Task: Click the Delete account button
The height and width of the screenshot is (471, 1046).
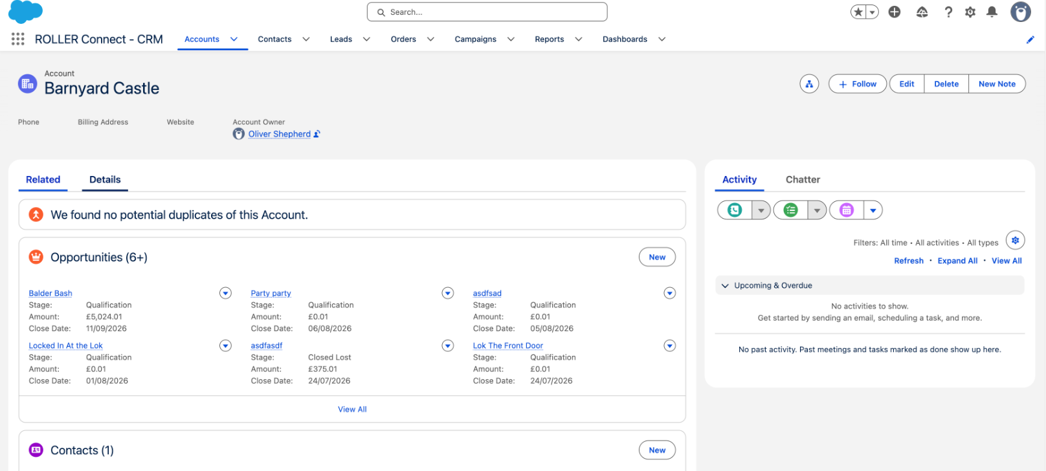Action: pyautogui.click(x=946, y=84)
